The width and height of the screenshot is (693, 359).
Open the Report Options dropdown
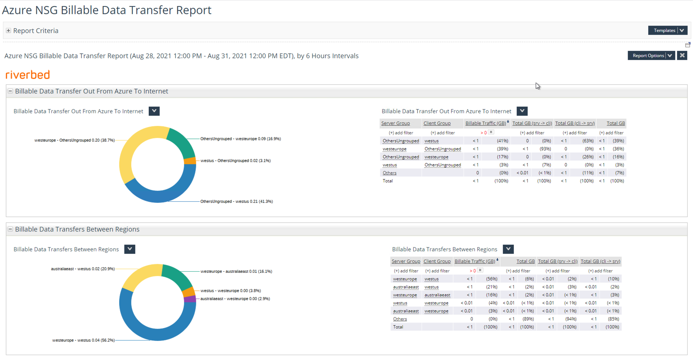click(651, 56)
